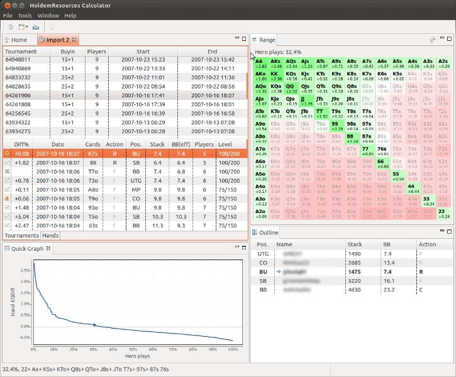The width and height of the screenshot is (456, 377).
Task: Click the A2o cell in range grid
Action: point(261,214)
